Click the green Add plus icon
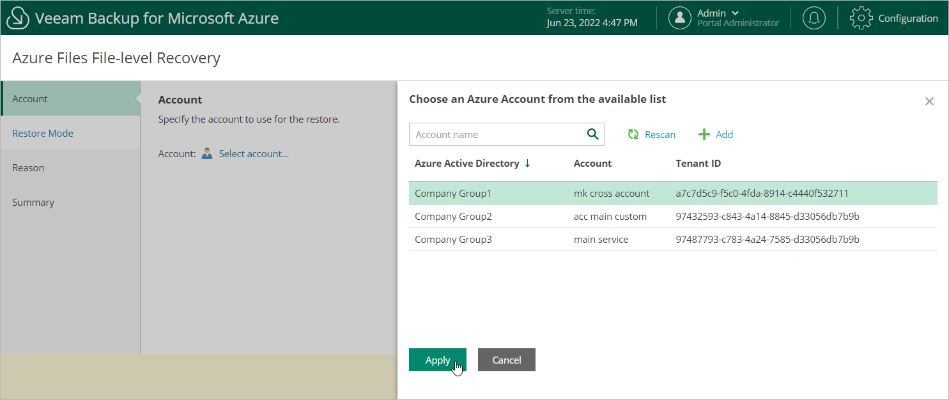 [x=704, y=134]
